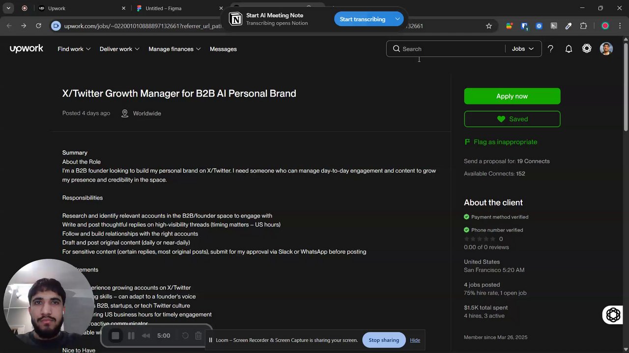Click 'Payment method verified' text
Screen dimensions: 629x353
500,217
